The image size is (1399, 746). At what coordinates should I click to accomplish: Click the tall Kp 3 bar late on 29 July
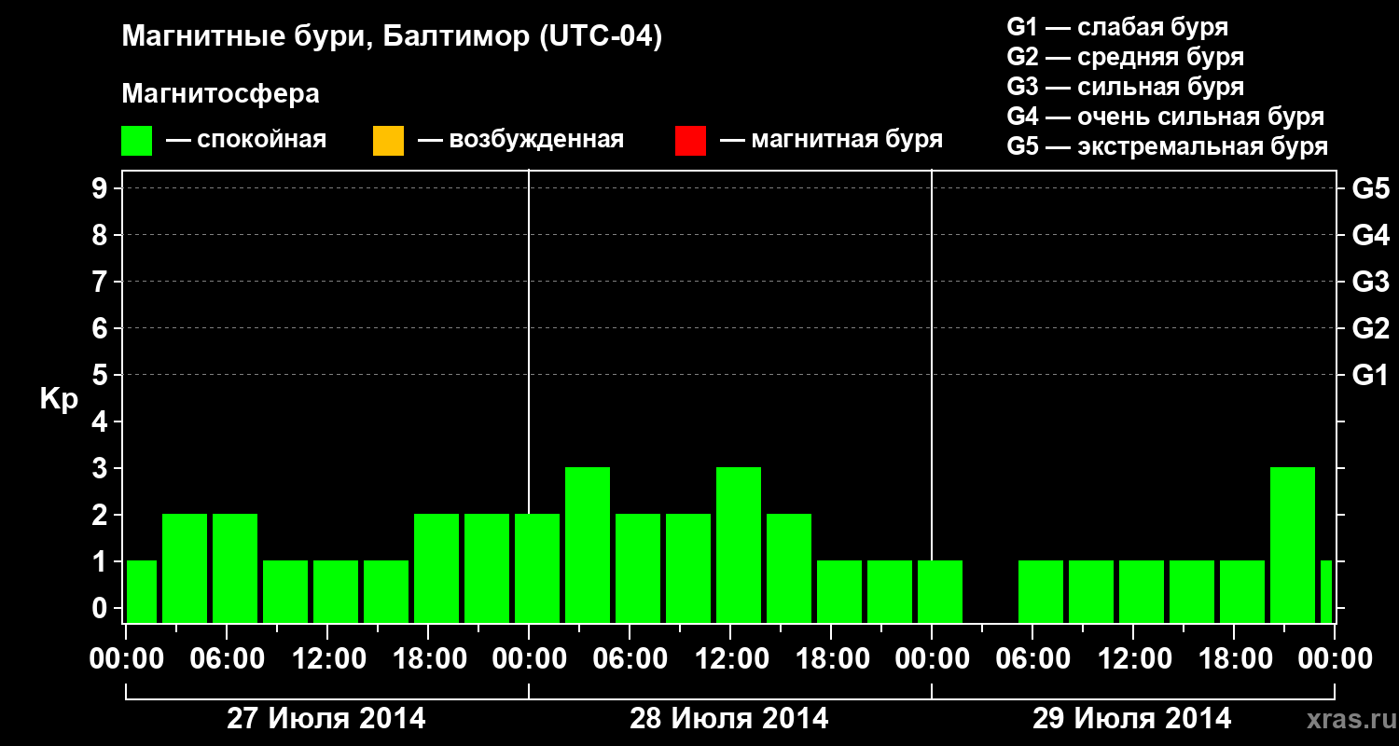point(1293,545)
